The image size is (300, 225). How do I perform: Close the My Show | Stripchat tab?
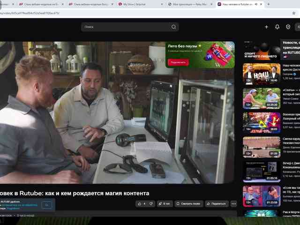pyautogui.click(x=162, y=4)
